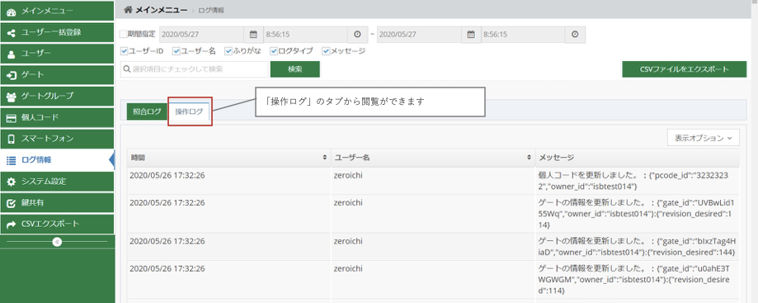Click the home icon in the breadcrumb

click(x=128, y=9)
